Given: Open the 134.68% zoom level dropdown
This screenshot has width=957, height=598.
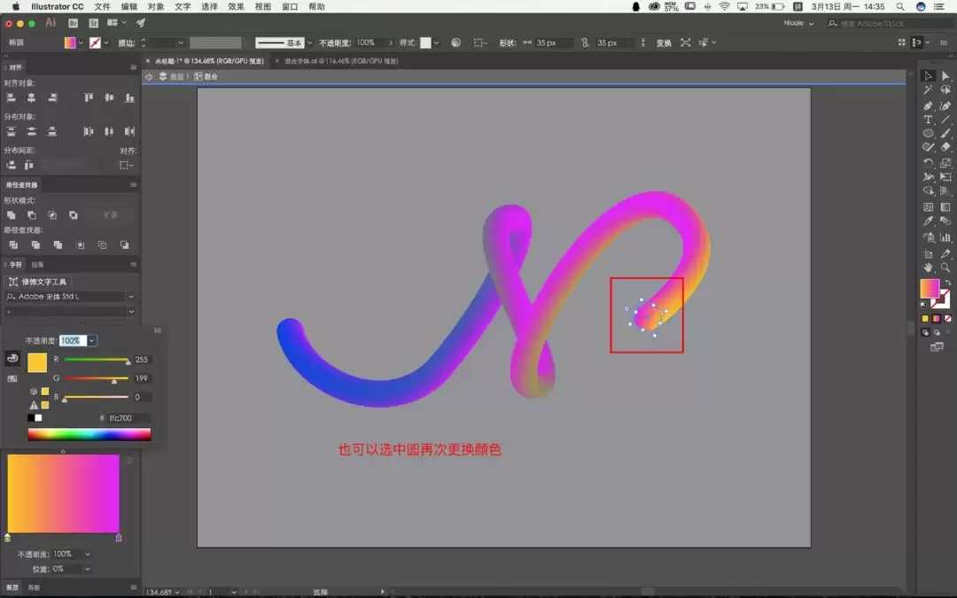Looking at the screenshot, I should pos(177,592).
